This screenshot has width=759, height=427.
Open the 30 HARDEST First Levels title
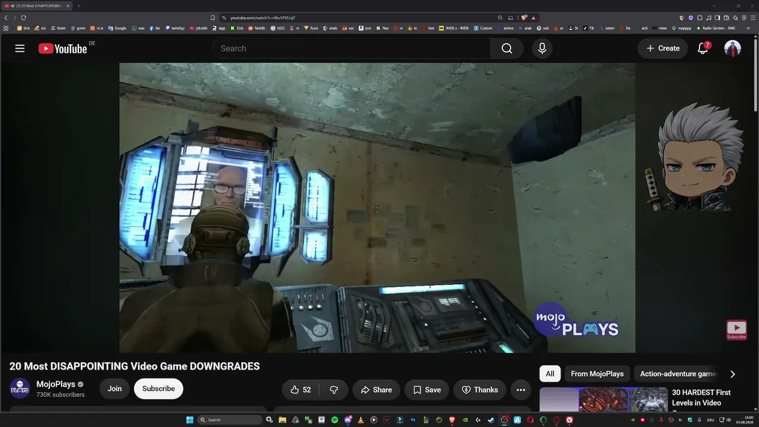point(701,397)
